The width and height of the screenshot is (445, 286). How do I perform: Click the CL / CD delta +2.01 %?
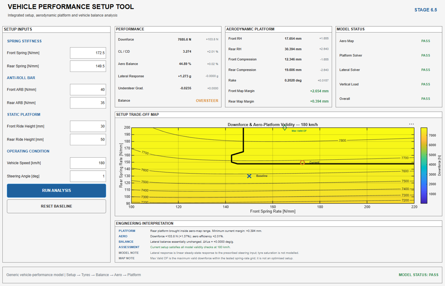point(212,52)
